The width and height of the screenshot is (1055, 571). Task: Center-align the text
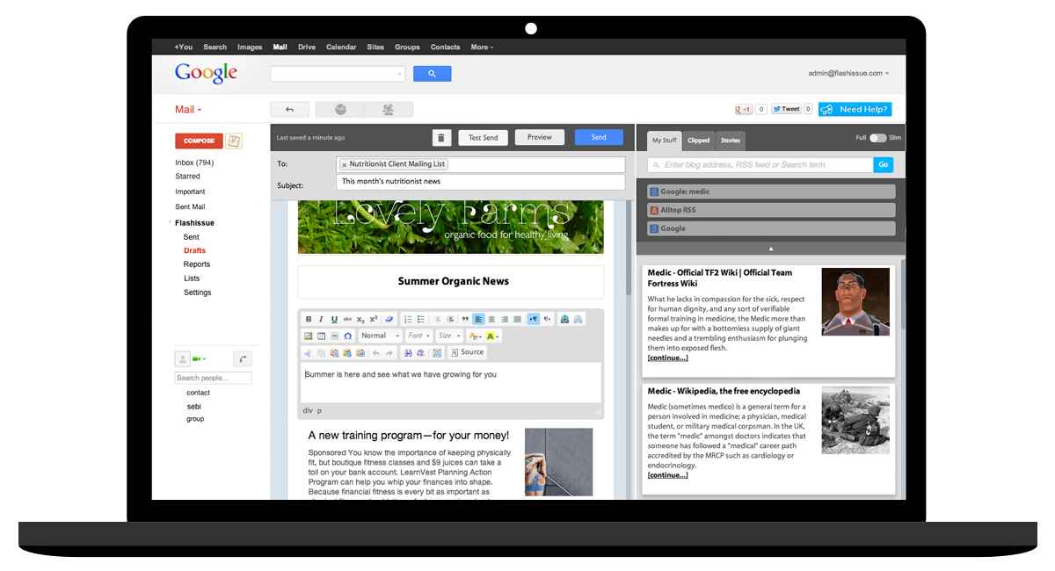[491, 319]
